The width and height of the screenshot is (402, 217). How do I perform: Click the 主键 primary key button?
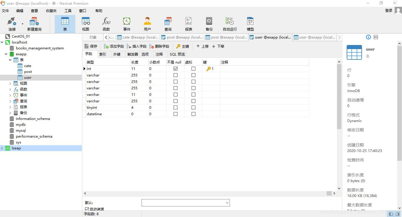[x=183, y=46]
